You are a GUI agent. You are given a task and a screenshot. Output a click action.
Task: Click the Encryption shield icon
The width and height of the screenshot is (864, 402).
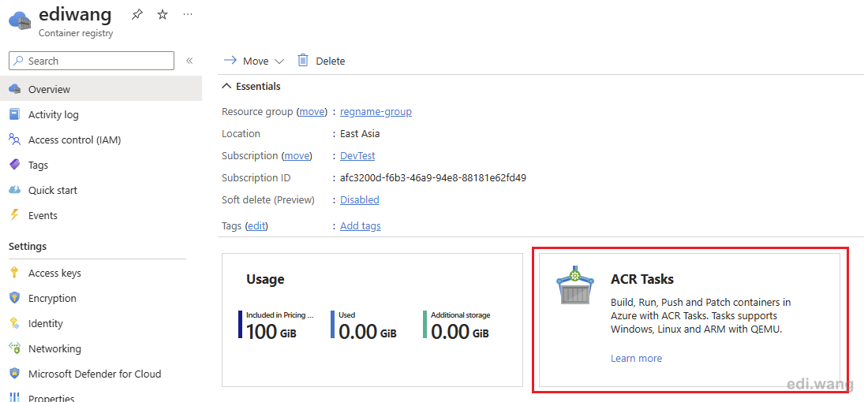(15, 298)
